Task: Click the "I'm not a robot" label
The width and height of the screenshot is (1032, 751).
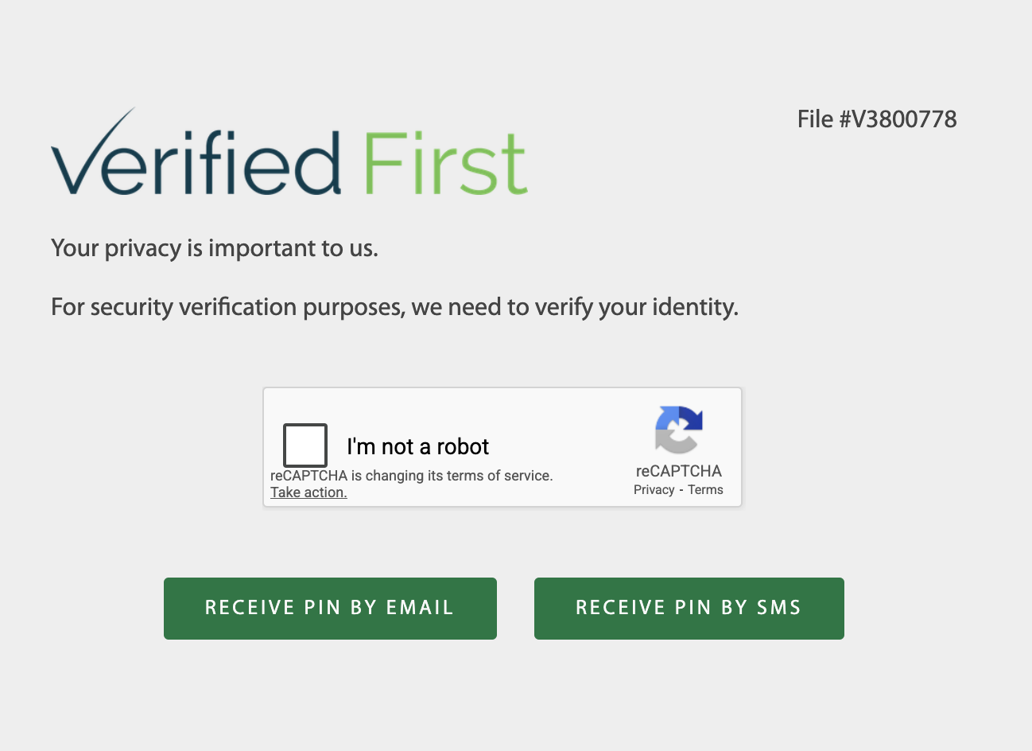Action: click(417, 446)
